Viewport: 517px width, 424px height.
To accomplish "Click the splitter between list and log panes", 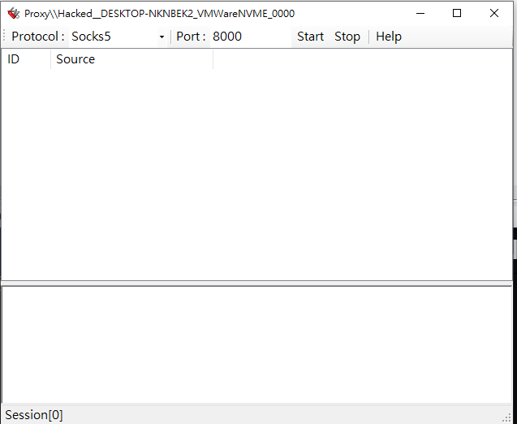I will [256, 283].
